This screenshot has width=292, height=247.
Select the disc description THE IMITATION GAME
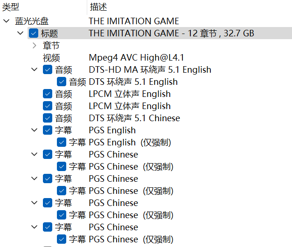coord(134,21)
